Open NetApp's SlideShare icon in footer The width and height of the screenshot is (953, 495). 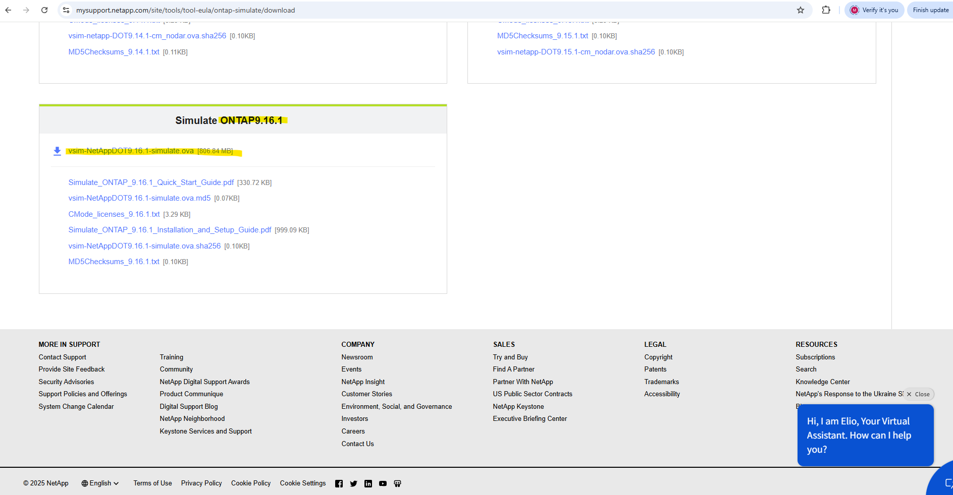pos(397,484)
